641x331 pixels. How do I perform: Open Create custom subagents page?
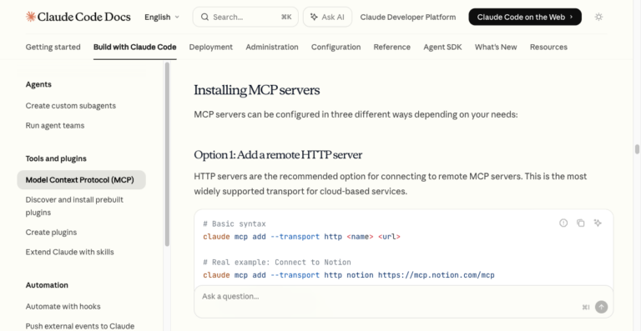[x=71, y=106]
